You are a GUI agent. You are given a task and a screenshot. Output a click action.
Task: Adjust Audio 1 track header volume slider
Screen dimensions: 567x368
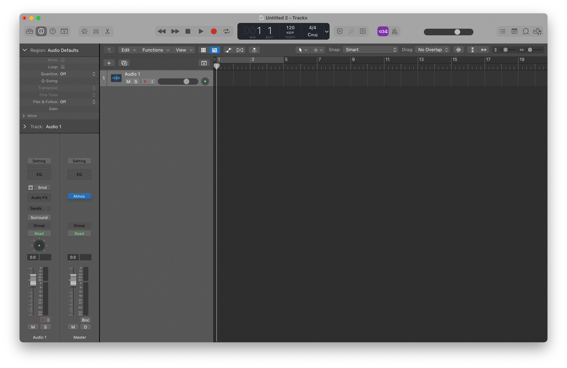click(x=186, y=82)
